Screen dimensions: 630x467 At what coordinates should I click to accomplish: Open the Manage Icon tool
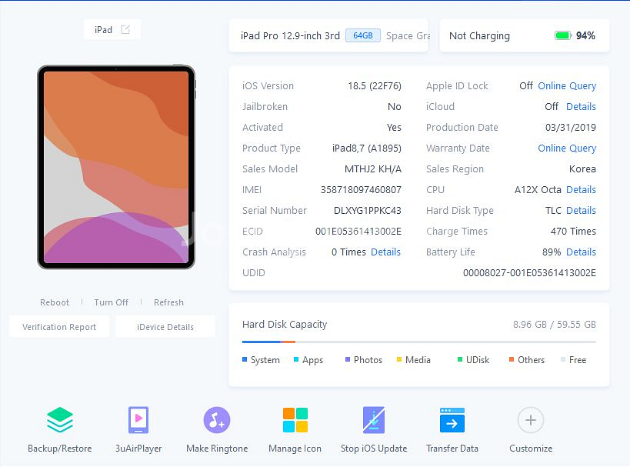click(x=295, y=421)
